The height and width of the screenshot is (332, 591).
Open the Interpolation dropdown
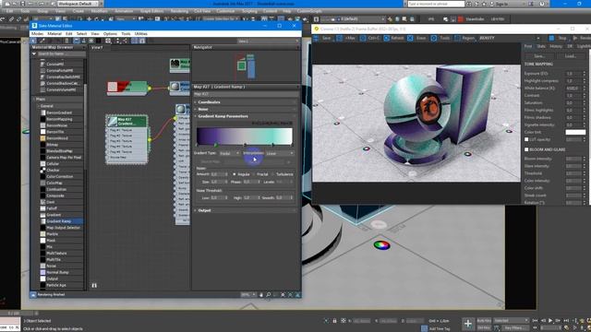tap(279, 153)
